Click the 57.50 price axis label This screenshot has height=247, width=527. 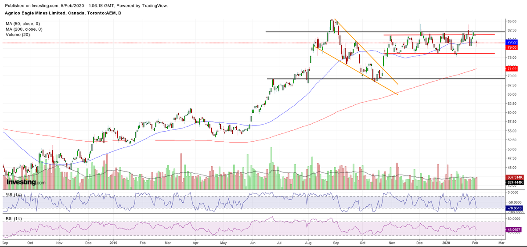tap(512, 122)
